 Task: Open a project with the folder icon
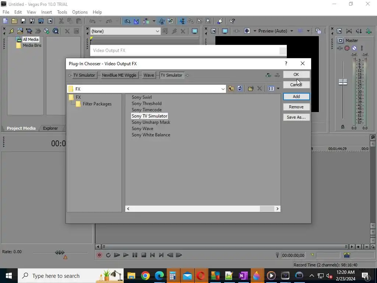click(14, 21)
